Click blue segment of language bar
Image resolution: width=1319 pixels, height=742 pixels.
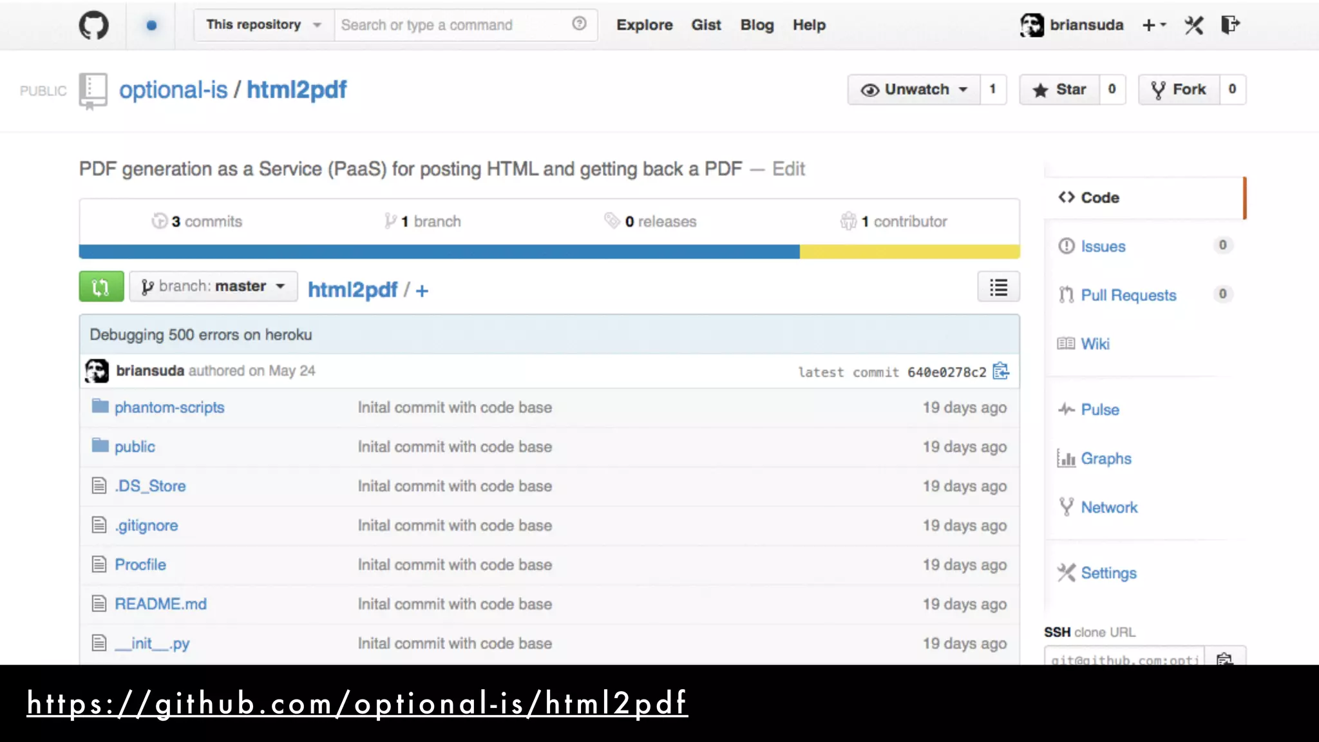tap(439, 251)
